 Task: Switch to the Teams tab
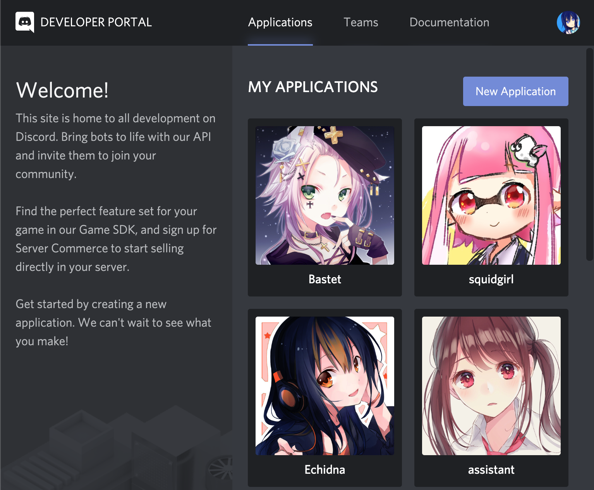click(361, 22)
